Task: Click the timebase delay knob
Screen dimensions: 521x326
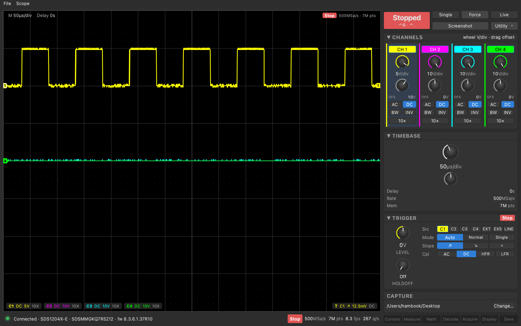Action: click(450, 179)
